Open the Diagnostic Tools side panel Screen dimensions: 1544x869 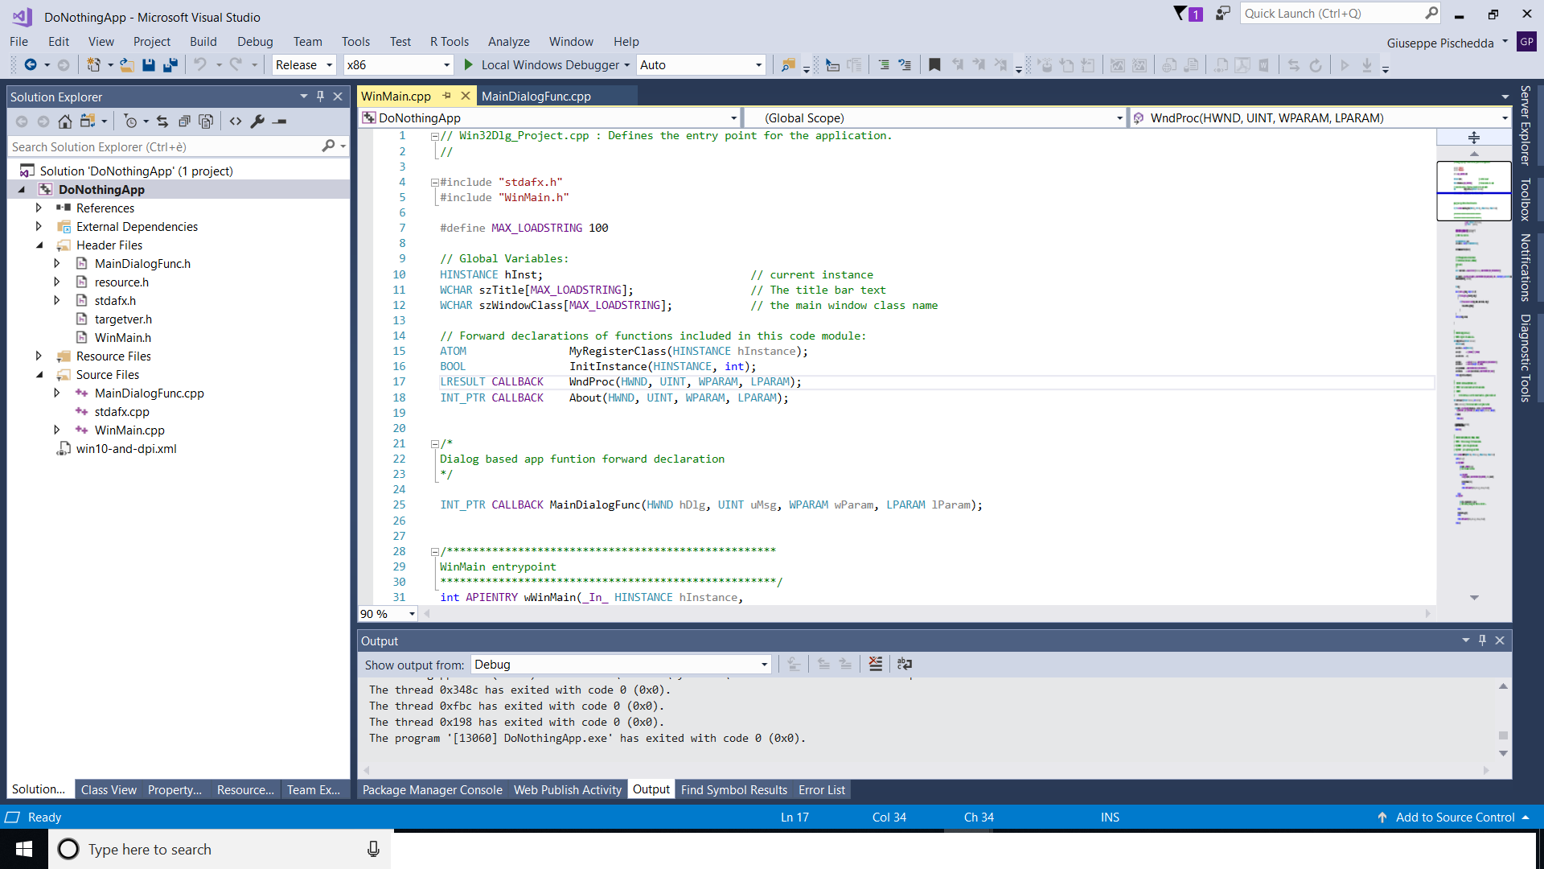click(1525, 357)
